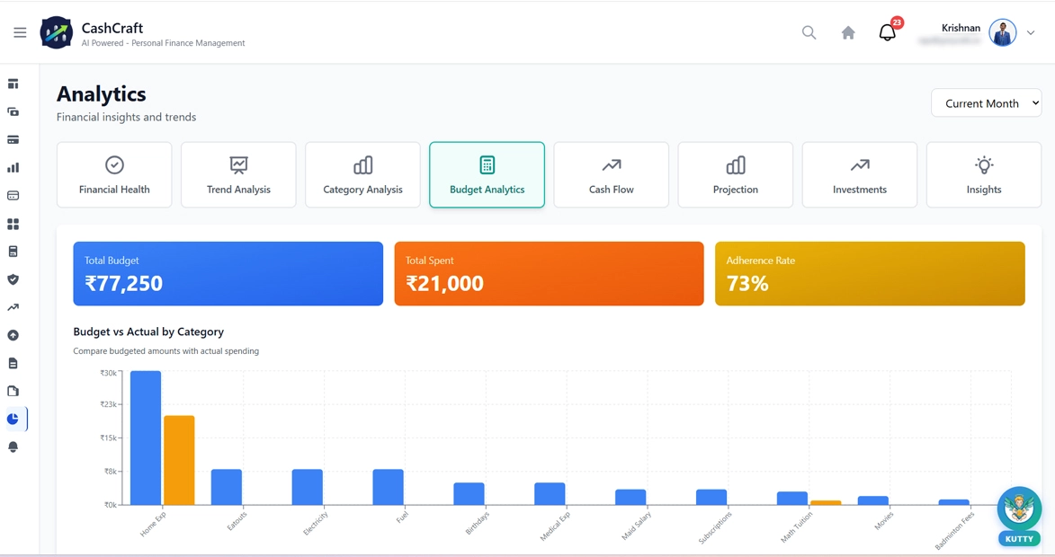Open the notifications bell with badge 23
1055x557 pixels.
tap(888, 31)
